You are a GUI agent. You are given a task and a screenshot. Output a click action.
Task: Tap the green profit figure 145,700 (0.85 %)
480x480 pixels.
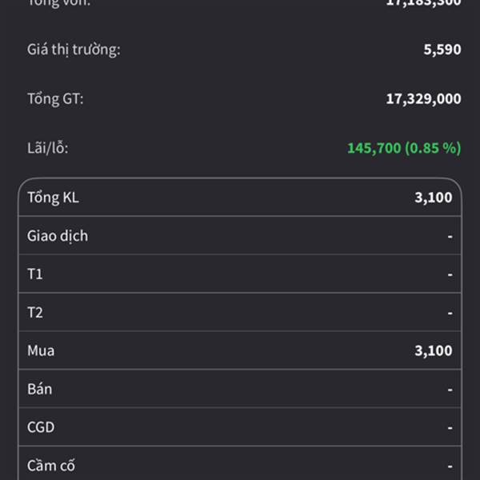(x=403, y=148)
